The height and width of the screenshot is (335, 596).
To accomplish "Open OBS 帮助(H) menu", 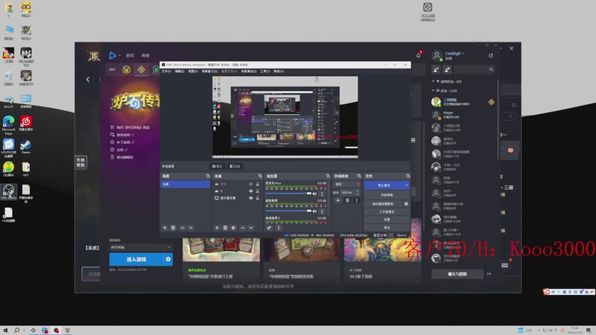I will point(279,71).
